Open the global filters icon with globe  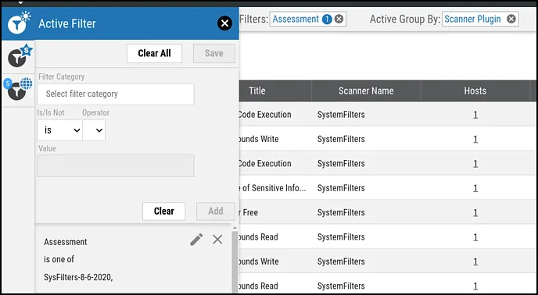[x=18, y=90]
